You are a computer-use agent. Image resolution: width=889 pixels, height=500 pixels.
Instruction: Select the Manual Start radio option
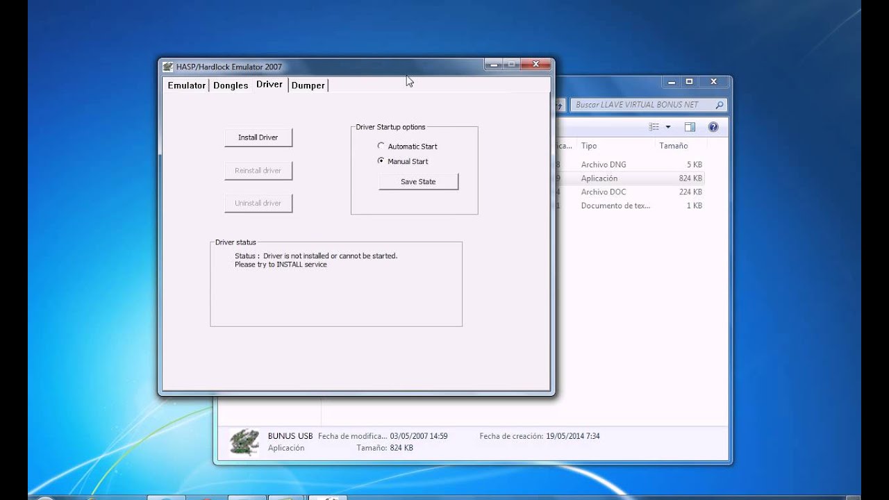381,161
